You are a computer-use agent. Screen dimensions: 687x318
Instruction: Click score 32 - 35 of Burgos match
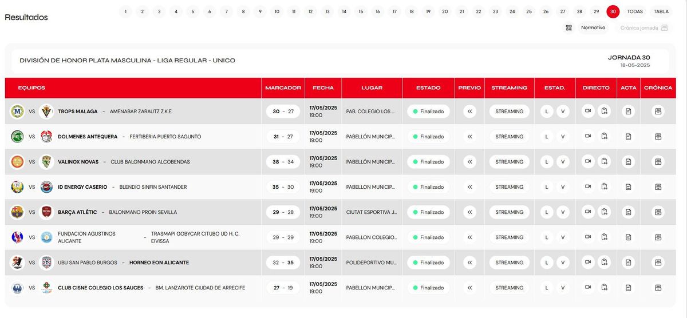pyautogui.click(x=283, y=263)
